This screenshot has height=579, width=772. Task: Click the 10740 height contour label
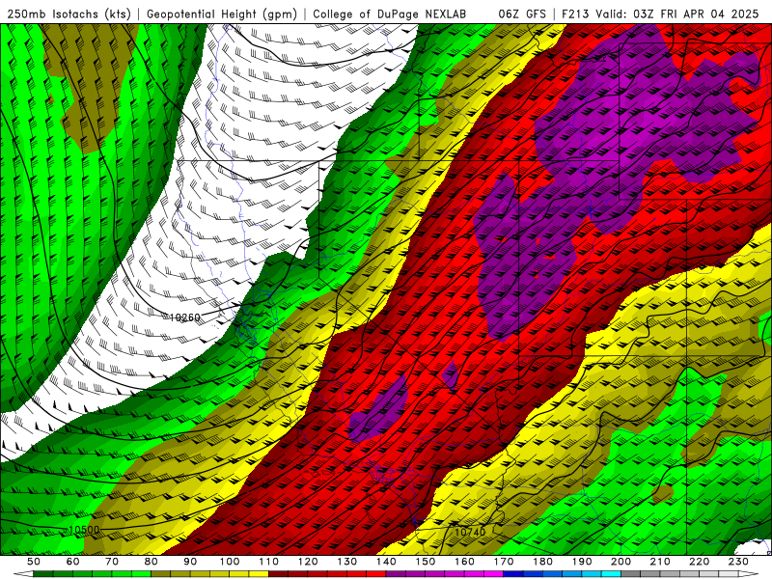[470, 532]
